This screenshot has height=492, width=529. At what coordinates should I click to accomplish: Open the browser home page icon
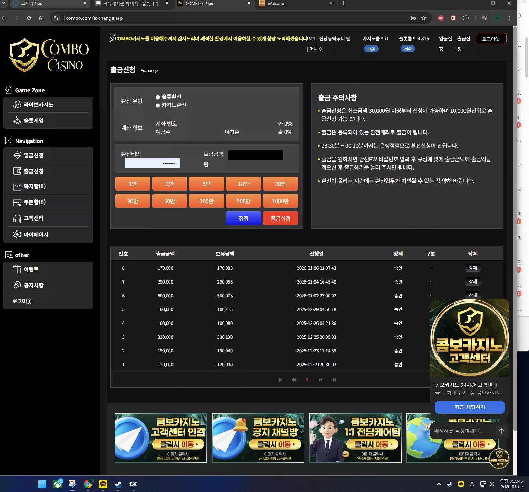[41, 18]
